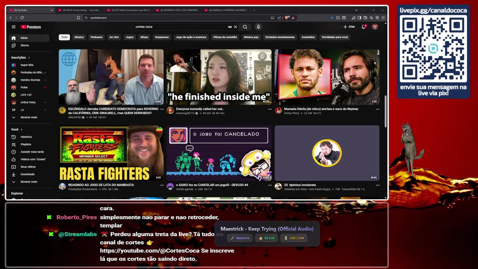Select the Jogos filter chip
The width and height of the screenshot is (478, 269).
point(130,37)
